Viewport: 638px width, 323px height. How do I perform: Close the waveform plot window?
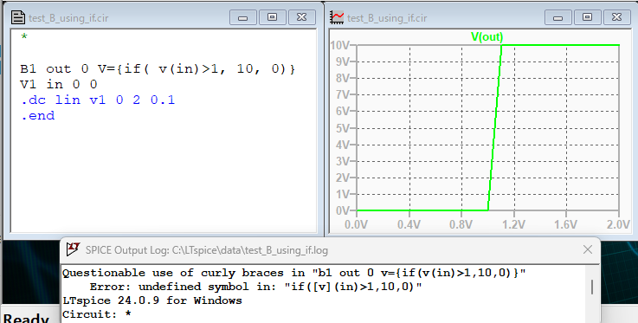pyautogui.click(x=617, y=17)
